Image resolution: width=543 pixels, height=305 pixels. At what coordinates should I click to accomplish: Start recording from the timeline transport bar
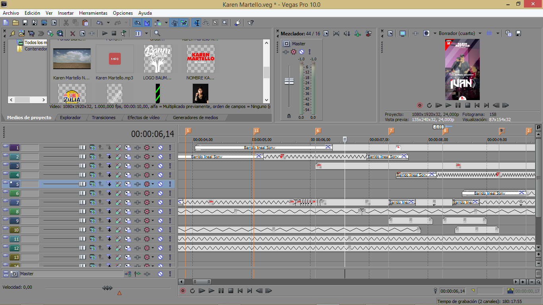(183, 291)
